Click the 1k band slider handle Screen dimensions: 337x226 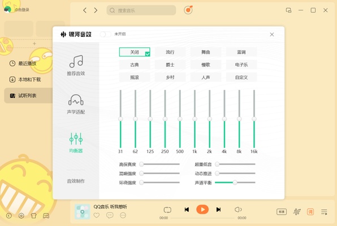195,119
